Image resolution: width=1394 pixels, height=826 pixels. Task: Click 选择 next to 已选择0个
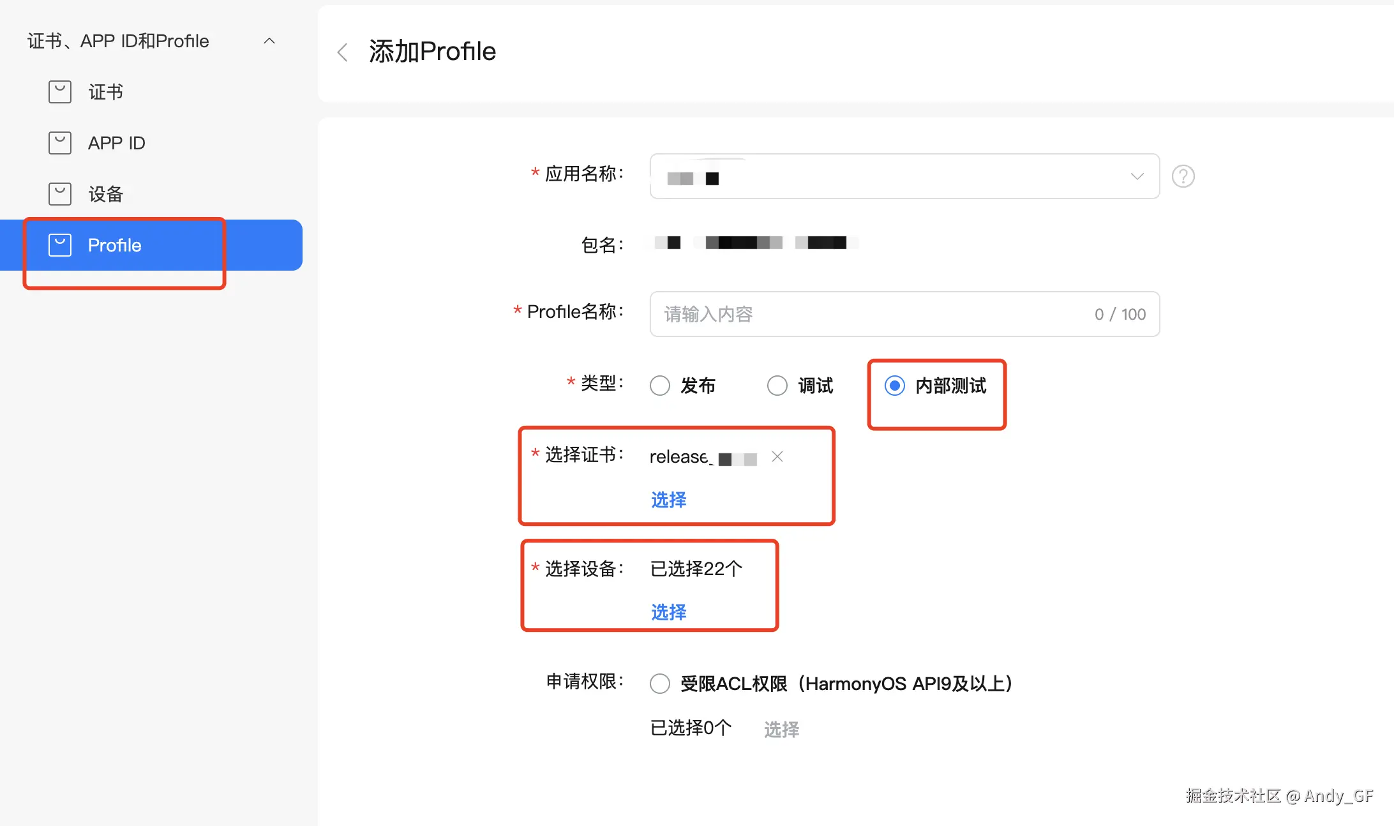781,729
